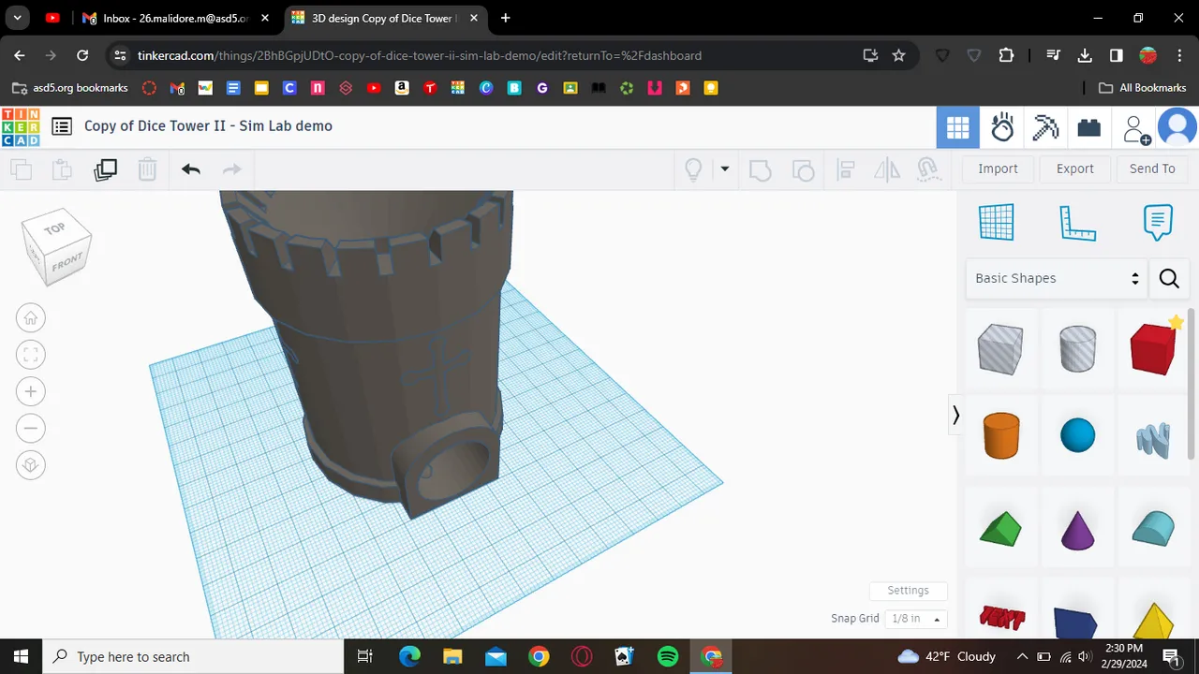Viewport: 1199px width, 674px height.
Task: Open File Explorer from taskbar
Action: [x=452, y=656]
